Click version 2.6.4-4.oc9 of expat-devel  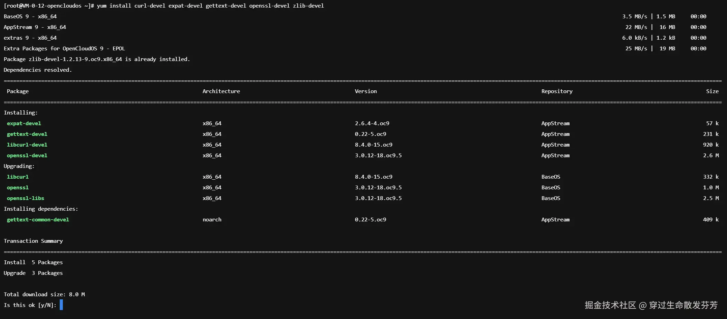pyautogui.click(x=372, y=123)
